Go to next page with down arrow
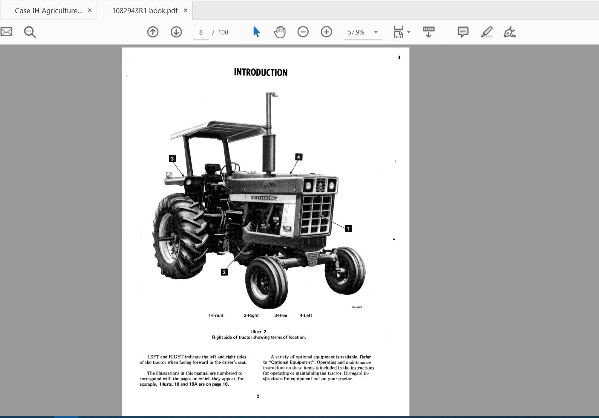 [x=176, y=32]
